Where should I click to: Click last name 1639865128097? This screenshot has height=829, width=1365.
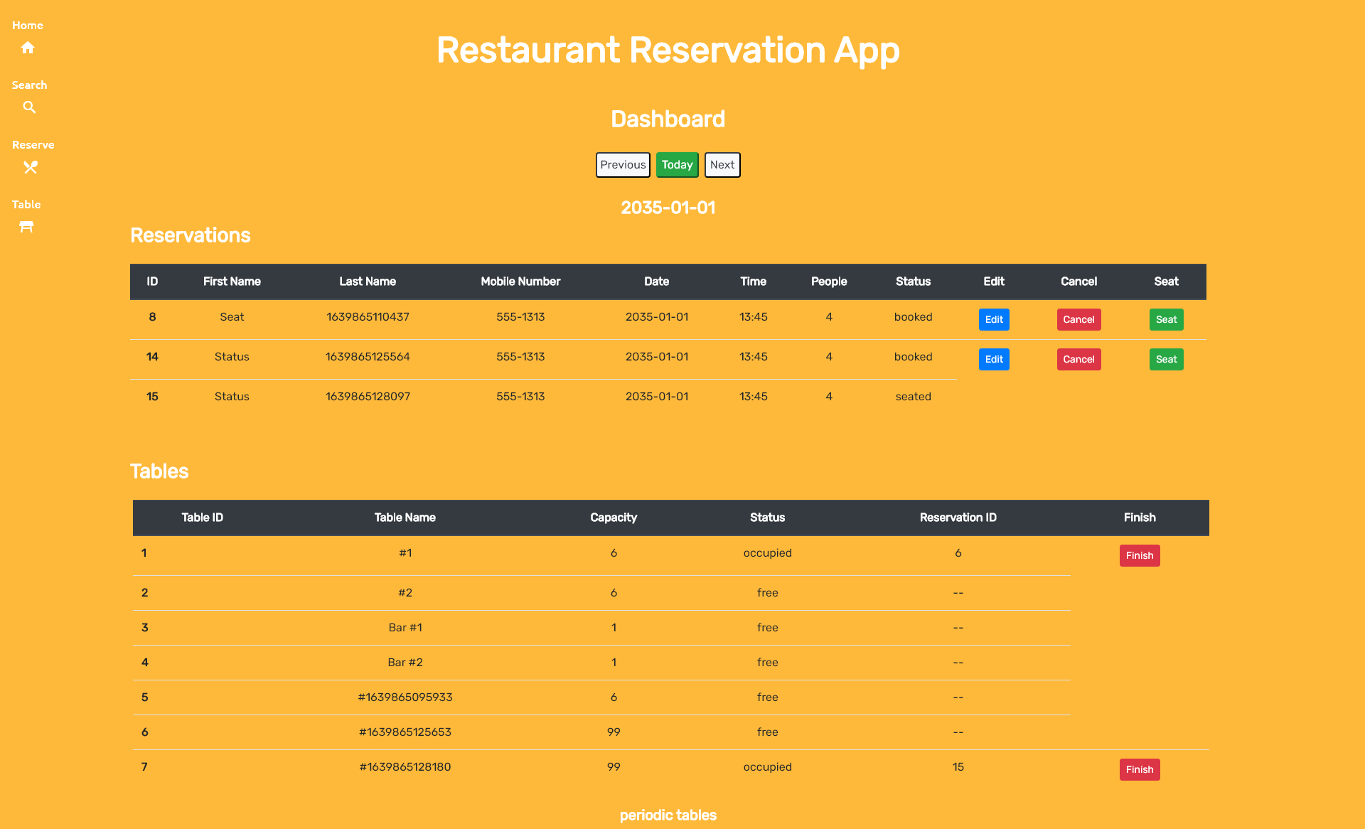tap(368, 397)
